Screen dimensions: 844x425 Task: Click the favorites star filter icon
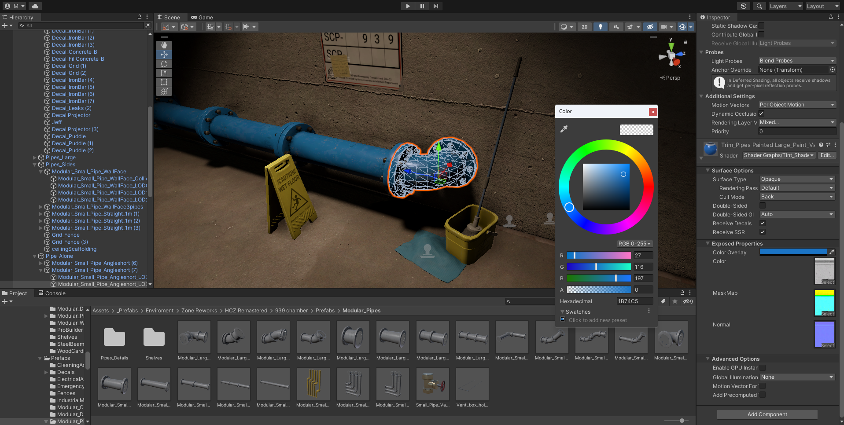click(675, 301)
